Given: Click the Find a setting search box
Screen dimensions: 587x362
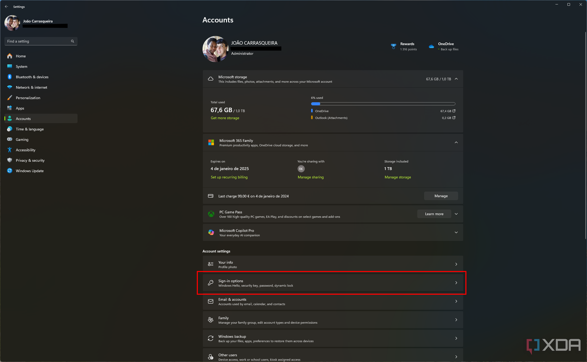Looking at the screenshot, I should tap(41, 41).
